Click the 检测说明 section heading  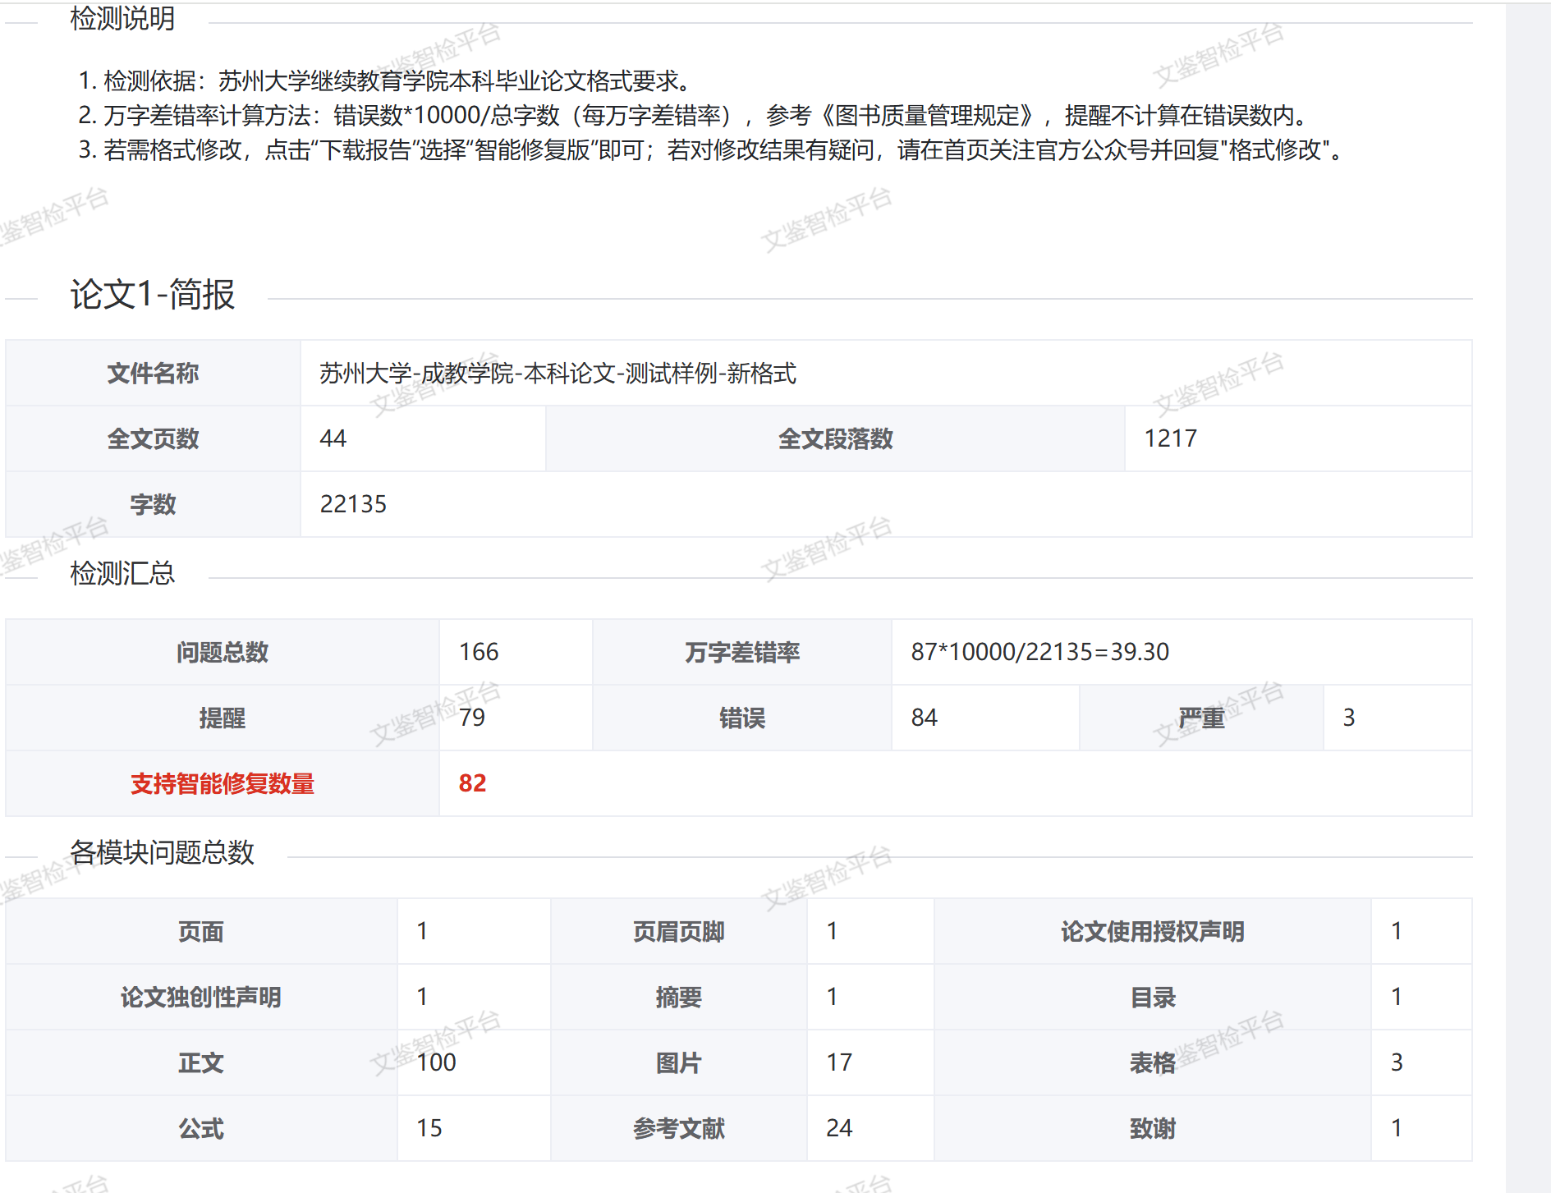[x=122, y=18]
